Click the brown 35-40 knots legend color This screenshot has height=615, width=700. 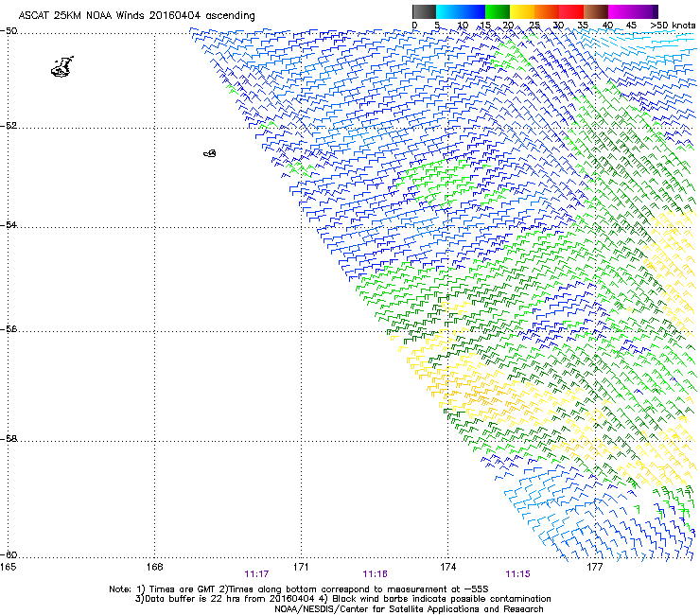[596, 11]
